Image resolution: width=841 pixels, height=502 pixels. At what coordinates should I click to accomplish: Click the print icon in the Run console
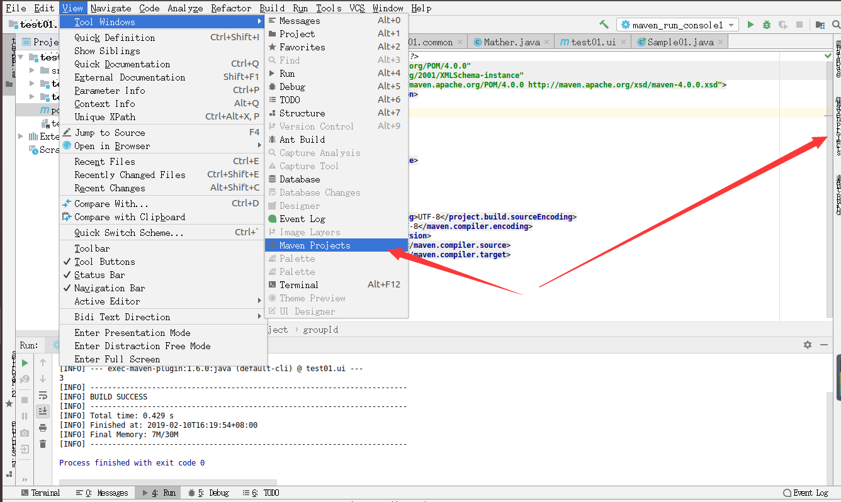coord(43,428)
